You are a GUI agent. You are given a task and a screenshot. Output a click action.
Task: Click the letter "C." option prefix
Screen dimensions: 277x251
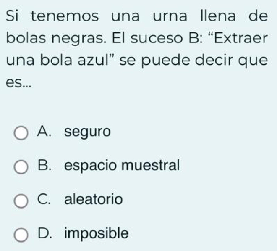click(44, 199)
